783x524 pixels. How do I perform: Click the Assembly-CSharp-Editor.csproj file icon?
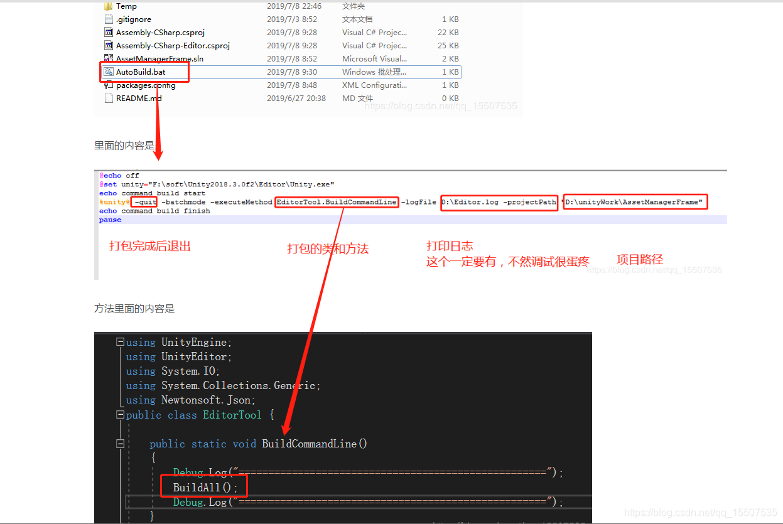coord(108,46)
